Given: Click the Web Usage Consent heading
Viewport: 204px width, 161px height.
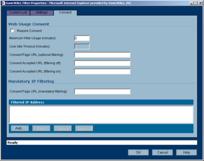Looking at the screenshot, I should (x=29, y=24).
